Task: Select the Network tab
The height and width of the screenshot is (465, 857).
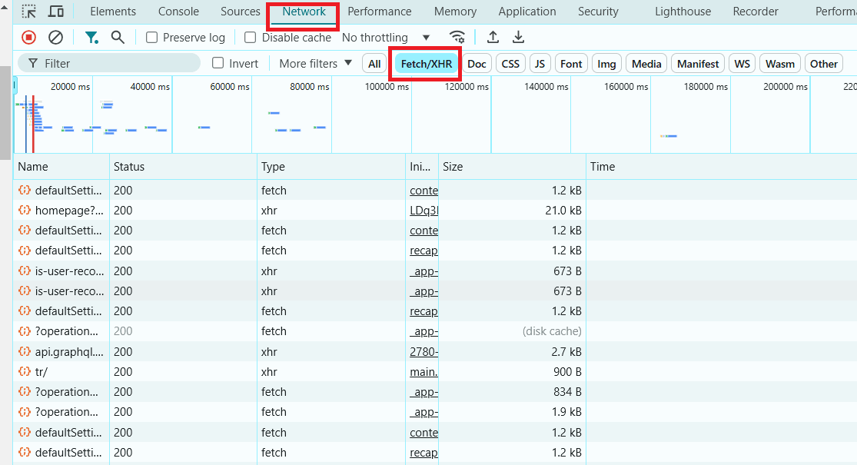Action: pyautogui.click(x=304, y=11)
